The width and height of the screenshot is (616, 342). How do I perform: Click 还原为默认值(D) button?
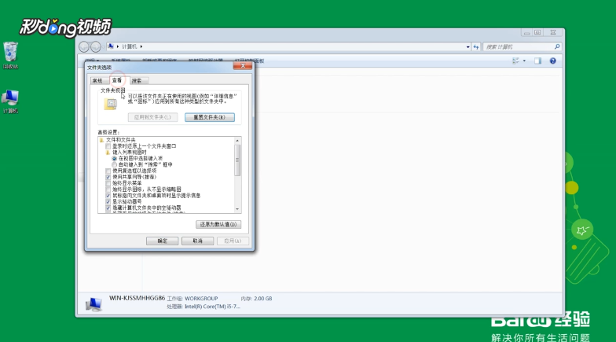point(218,225)
